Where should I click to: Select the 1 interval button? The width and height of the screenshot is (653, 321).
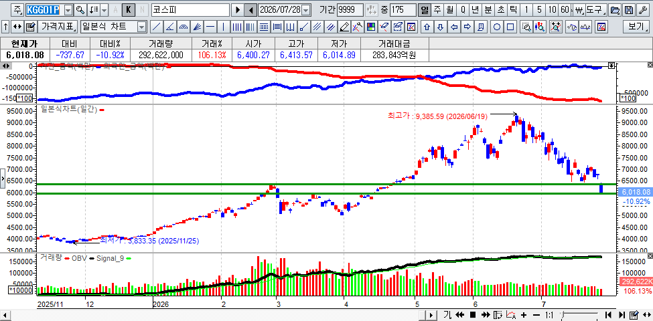pyautogui.click(x=527, y=10)
